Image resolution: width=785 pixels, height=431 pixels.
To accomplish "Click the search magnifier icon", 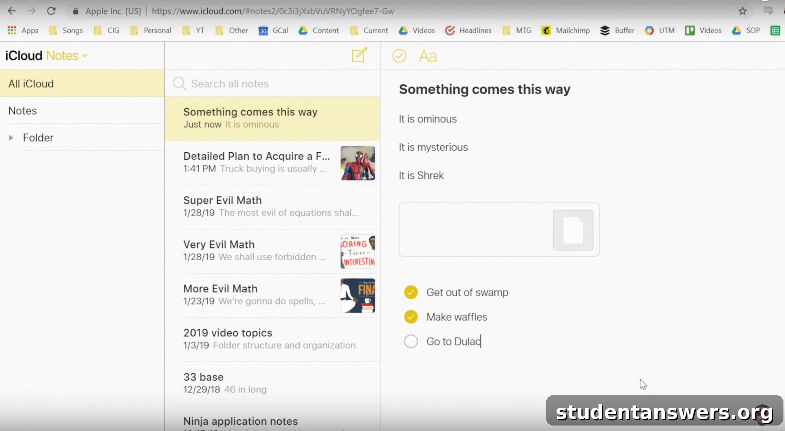I will pos(179,83).
